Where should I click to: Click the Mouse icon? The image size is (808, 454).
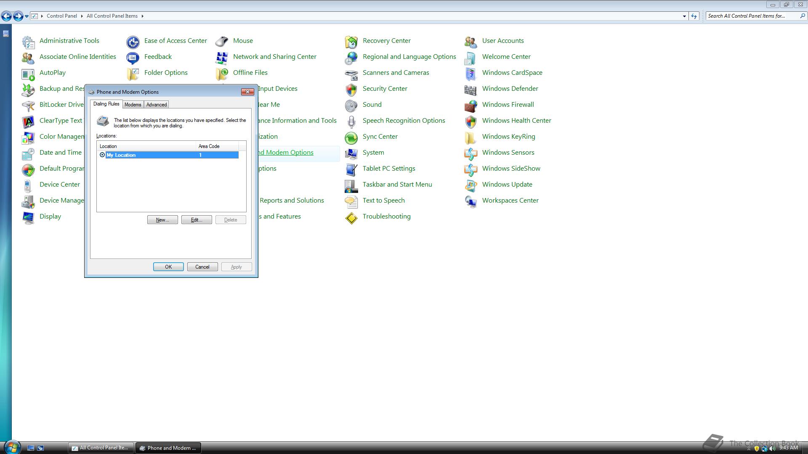[222, 42]
